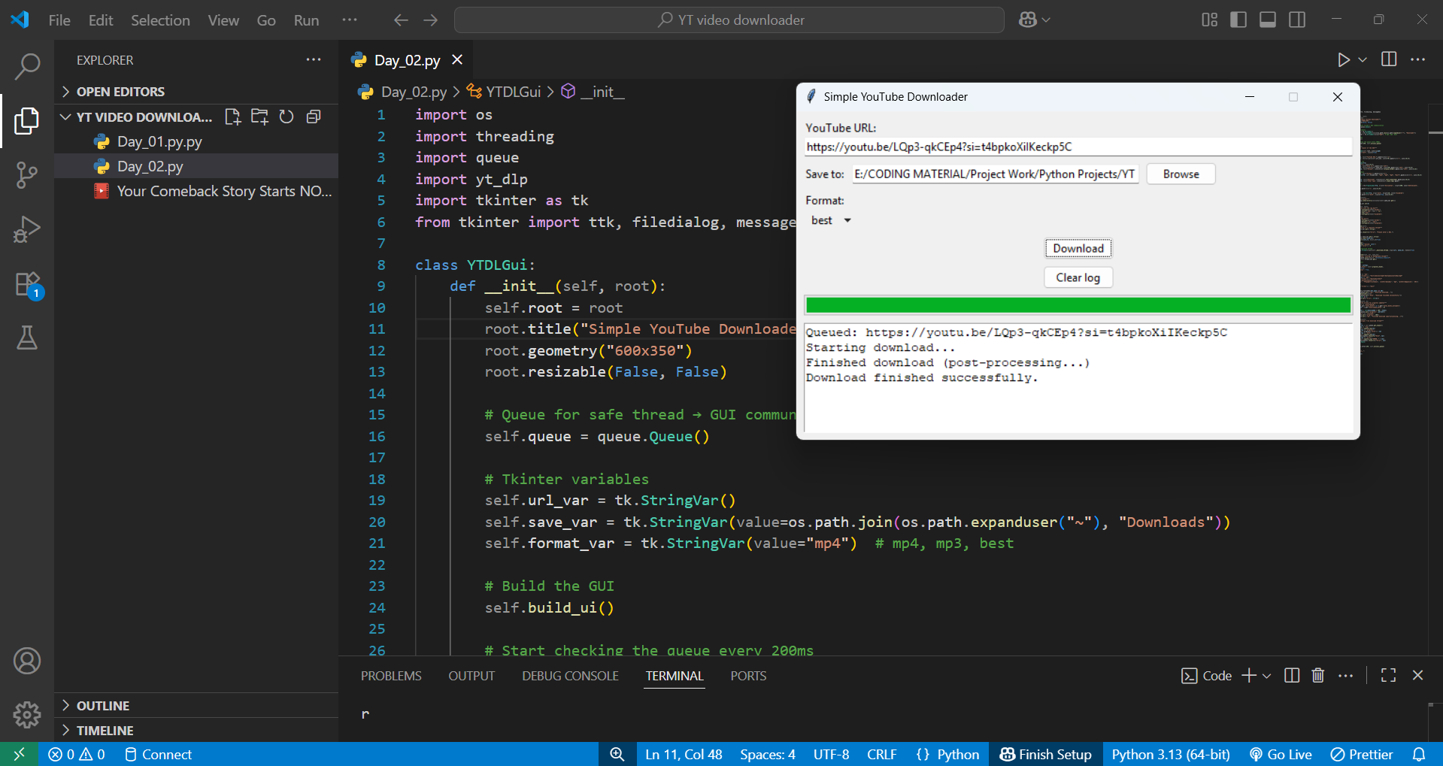
Task: Run the Python file with play icon
Action: pos(1343,60)
